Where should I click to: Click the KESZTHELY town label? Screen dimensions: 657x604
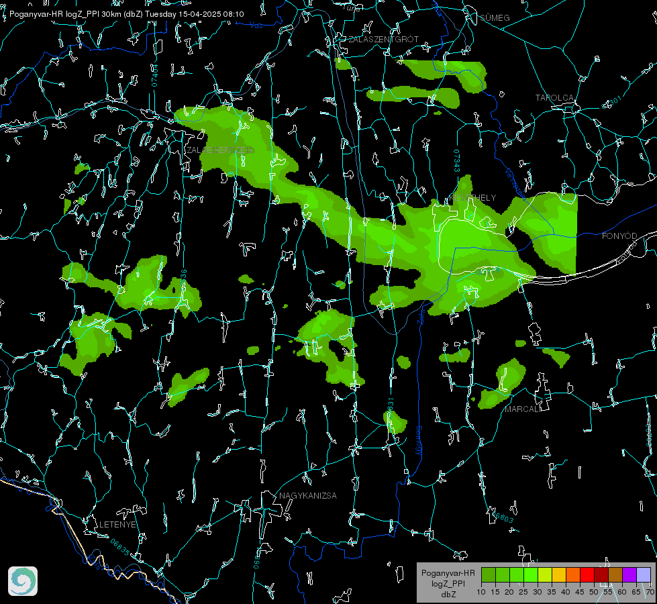pos(472,197)
